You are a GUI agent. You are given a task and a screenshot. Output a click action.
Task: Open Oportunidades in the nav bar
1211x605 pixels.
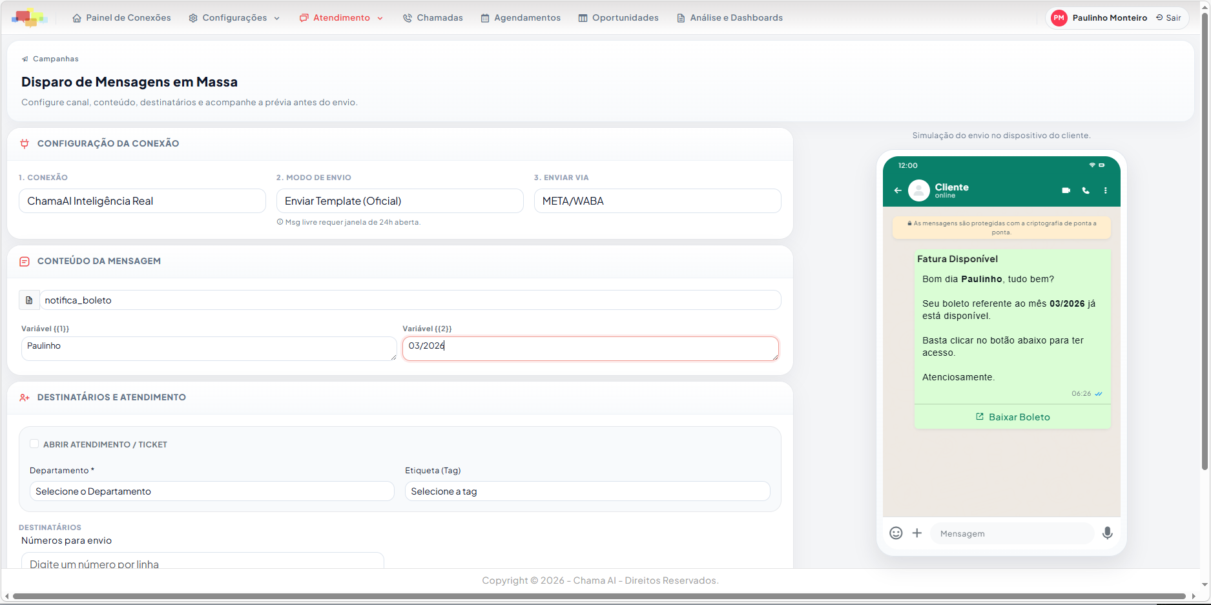tap(618, 18)
